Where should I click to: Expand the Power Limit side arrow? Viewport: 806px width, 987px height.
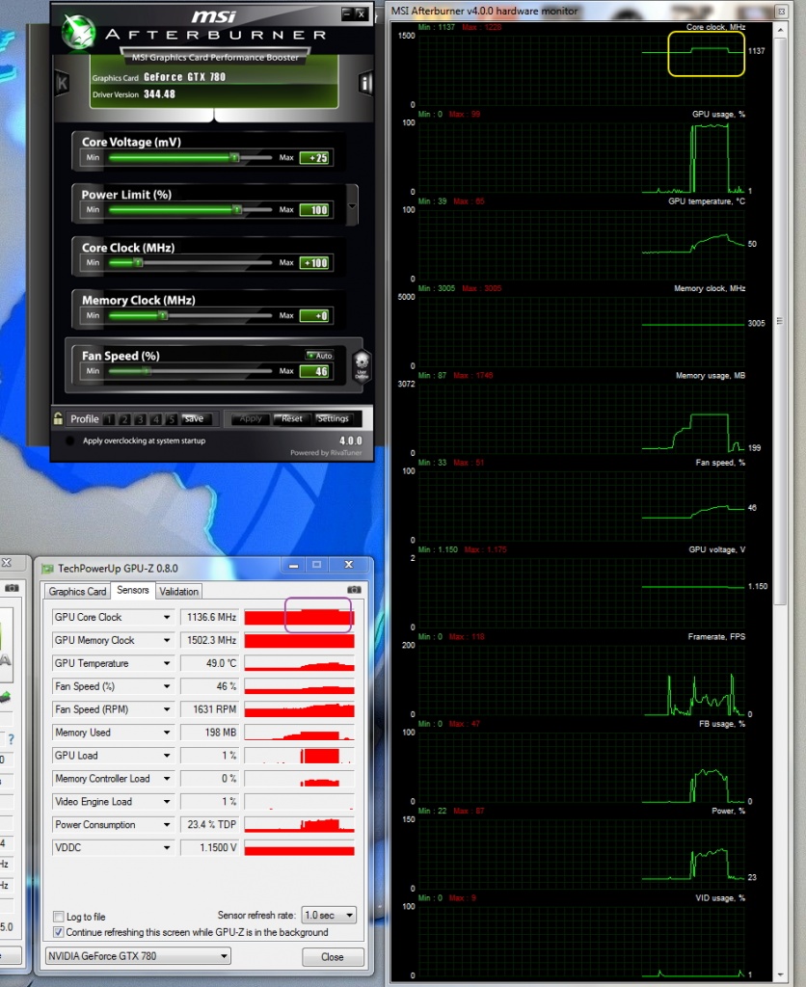point(352,205)
